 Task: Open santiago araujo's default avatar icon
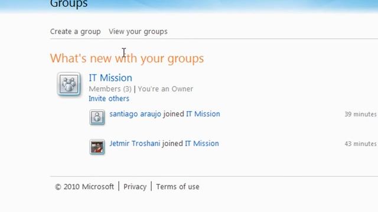tap(97, 117)
